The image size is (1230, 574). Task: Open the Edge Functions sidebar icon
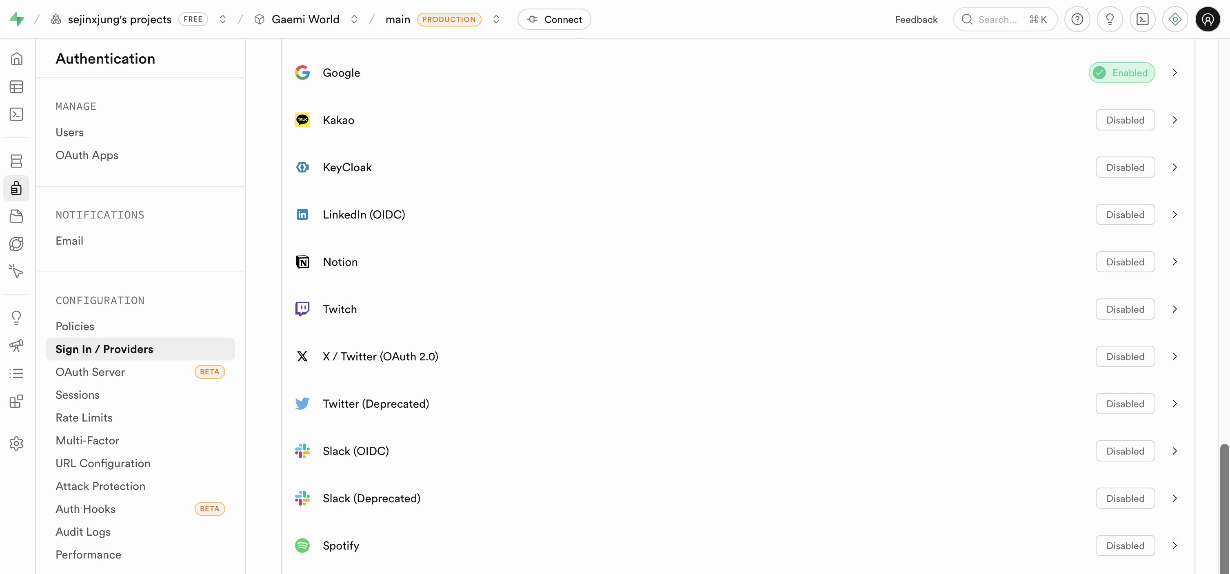coord(16,244)
